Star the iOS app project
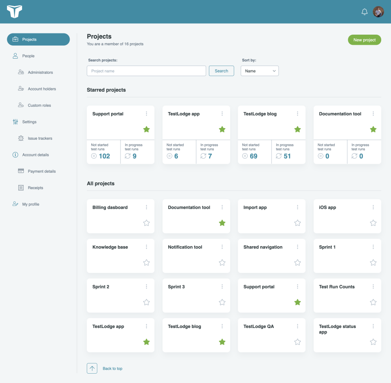The width and height of the screenshot is (391, 383). 373,223
